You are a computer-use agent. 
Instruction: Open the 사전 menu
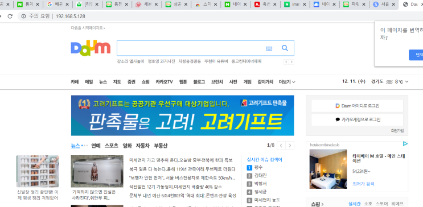coord(233,82)
